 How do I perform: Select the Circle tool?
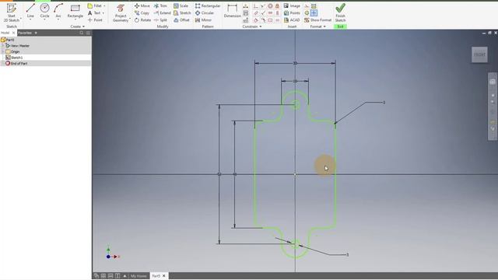tap(44, 11)
